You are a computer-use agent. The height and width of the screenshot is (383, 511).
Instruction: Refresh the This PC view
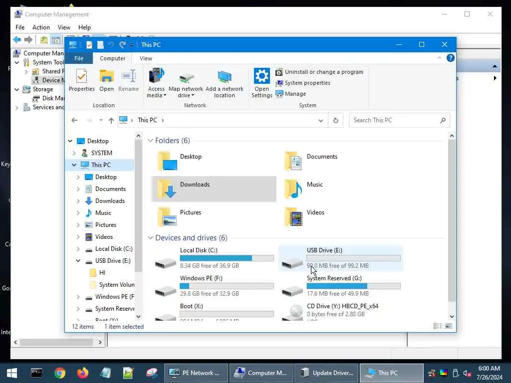(x=336, y=121)
